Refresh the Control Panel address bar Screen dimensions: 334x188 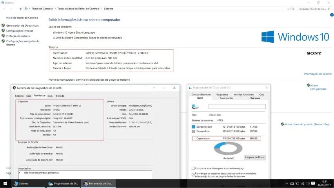coord(293,9)
